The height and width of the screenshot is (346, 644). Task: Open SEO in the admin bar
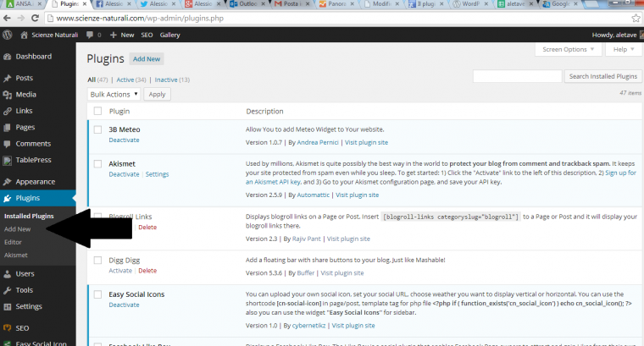(x=147, y=35)
